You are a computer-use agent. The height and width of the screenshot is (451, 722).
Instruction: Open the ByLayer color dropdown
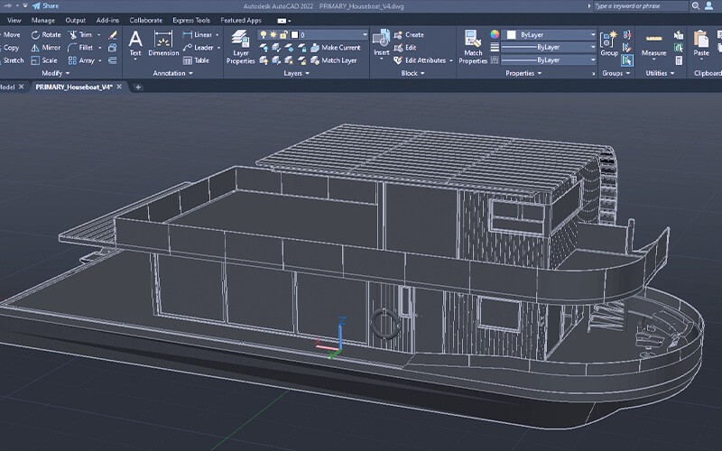592,34
